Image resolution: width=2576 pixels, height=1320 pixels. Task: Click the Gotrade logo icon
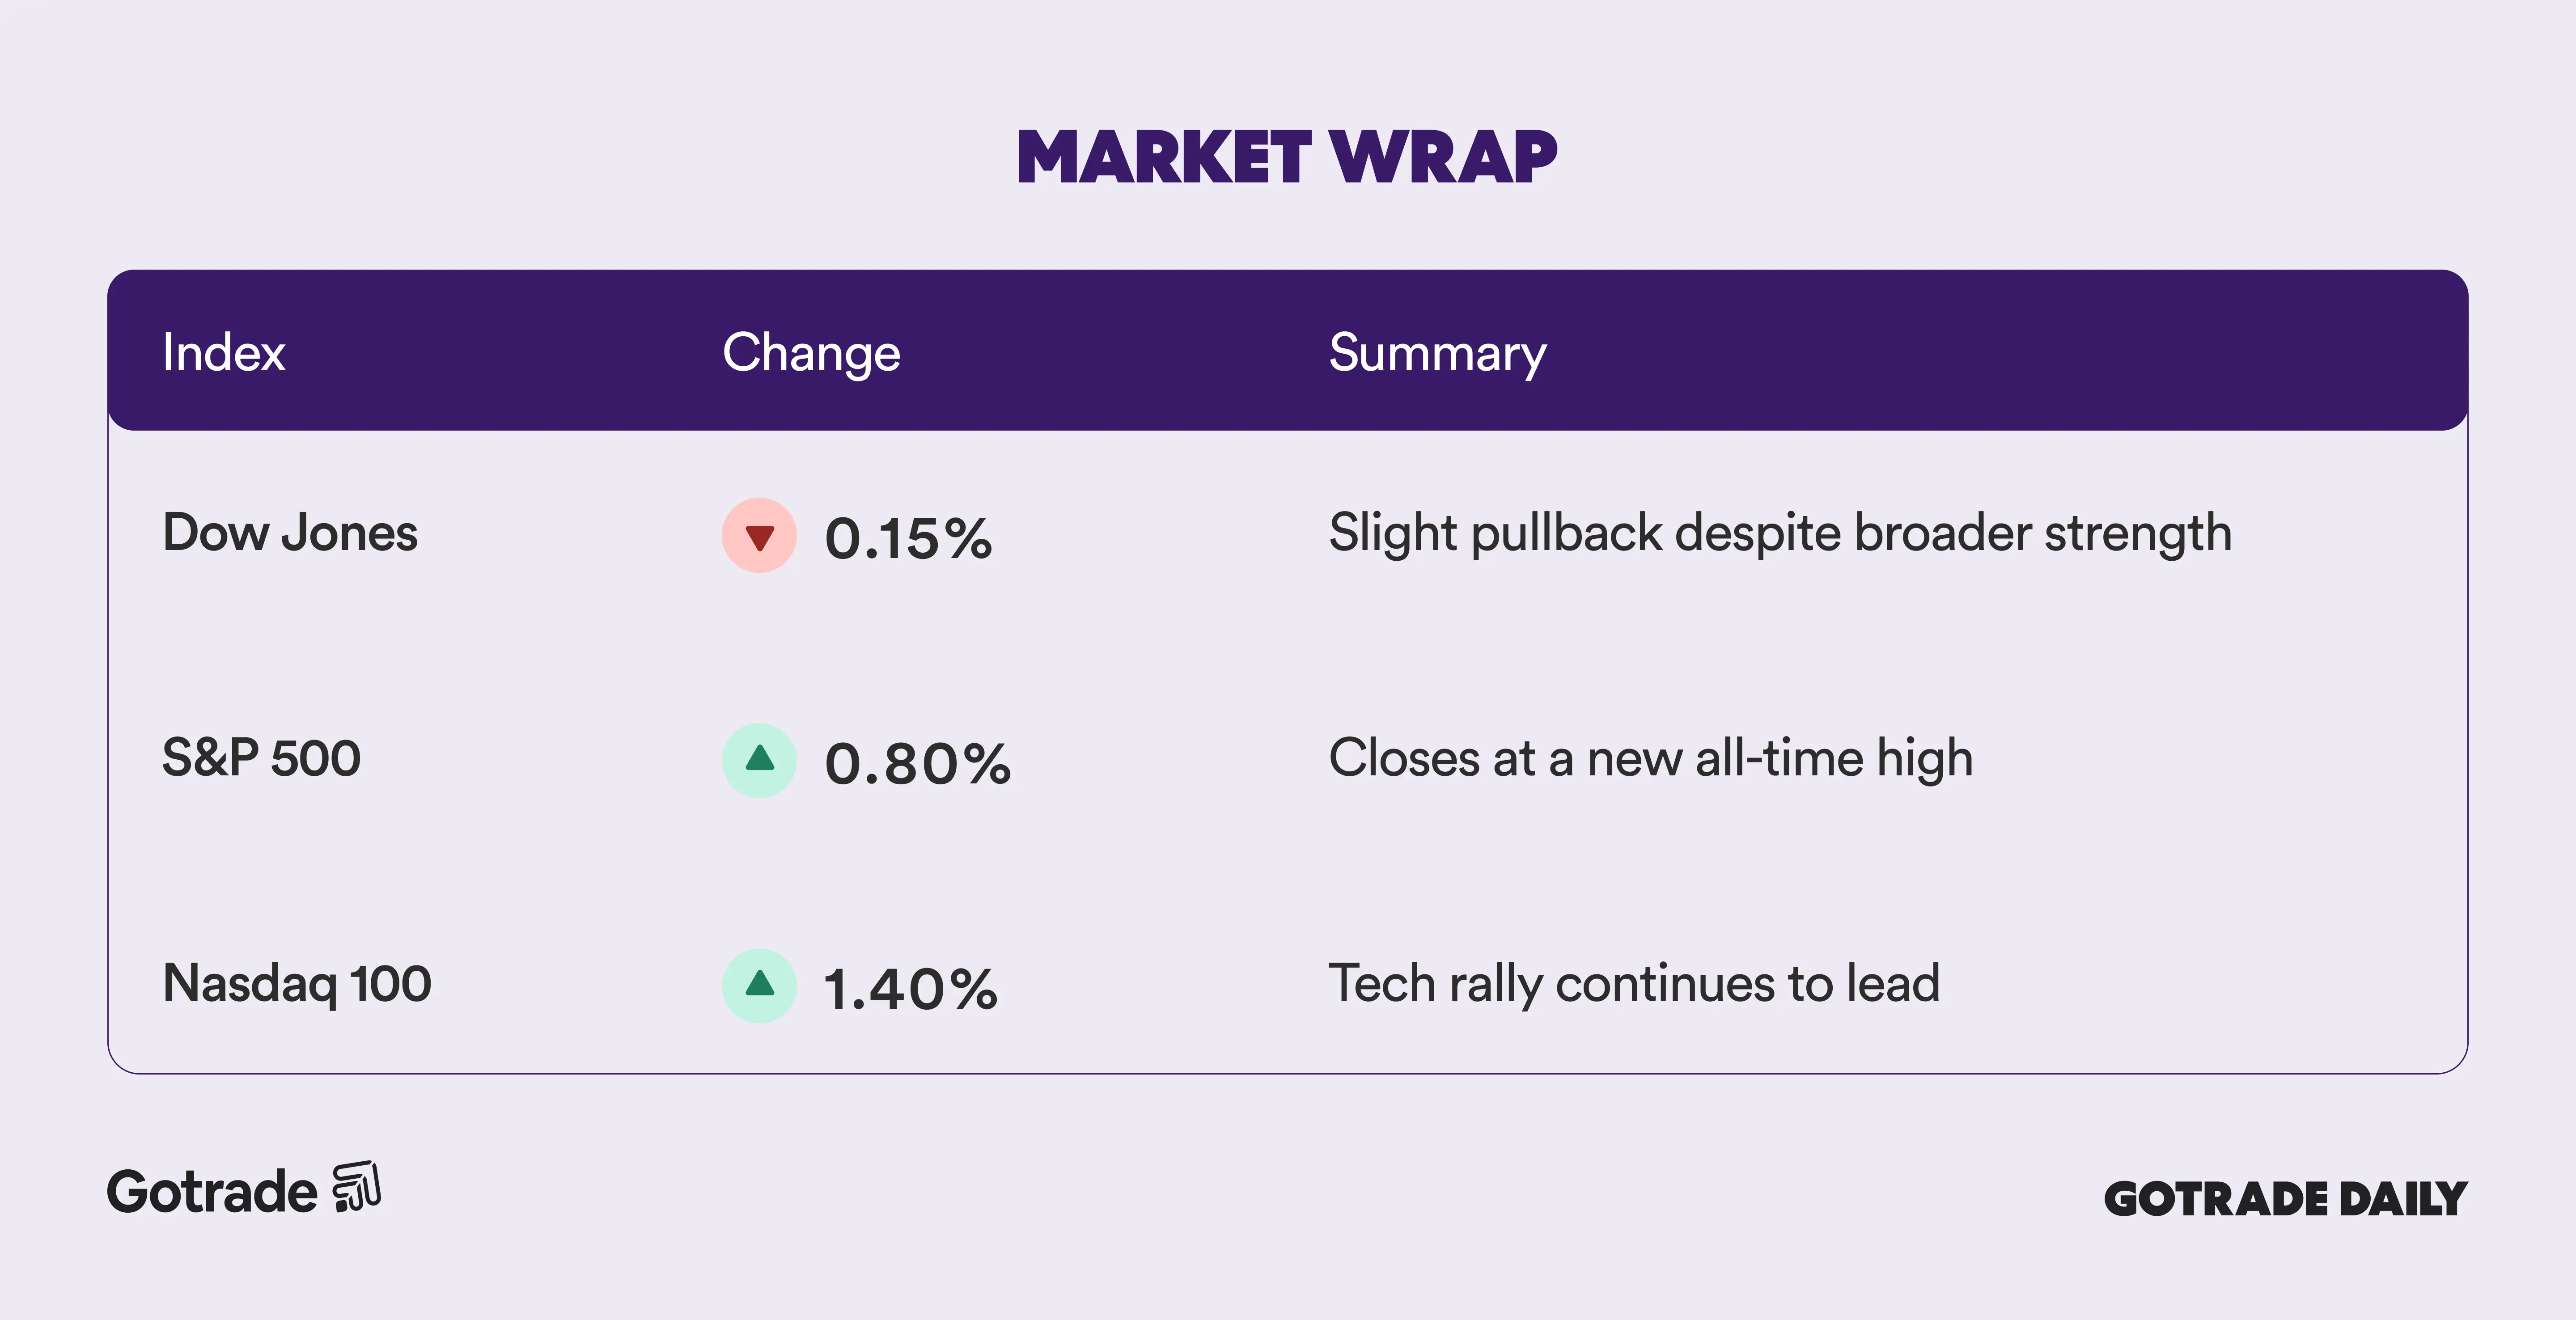click(x=357, y=1187)
